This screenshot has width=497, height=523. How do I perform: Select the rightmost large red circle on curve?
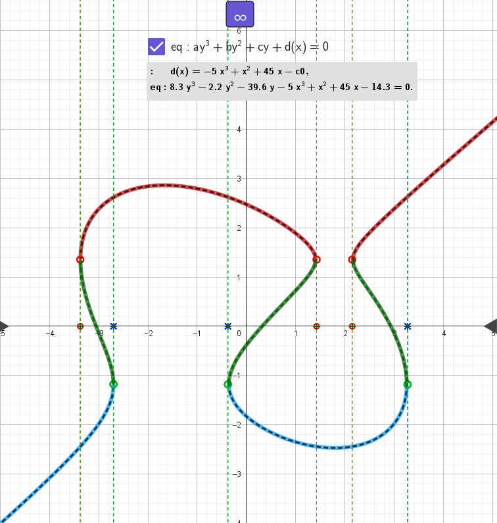click(x=352, y=259)
